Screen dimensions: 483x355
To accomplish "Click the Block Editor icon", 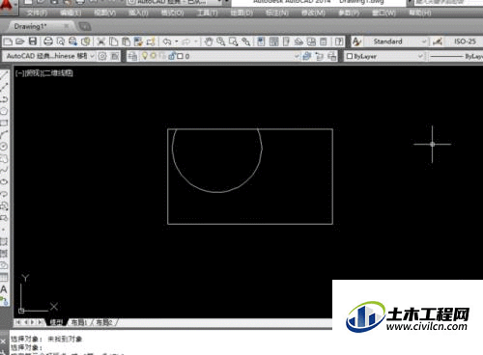I will [151, 41].
